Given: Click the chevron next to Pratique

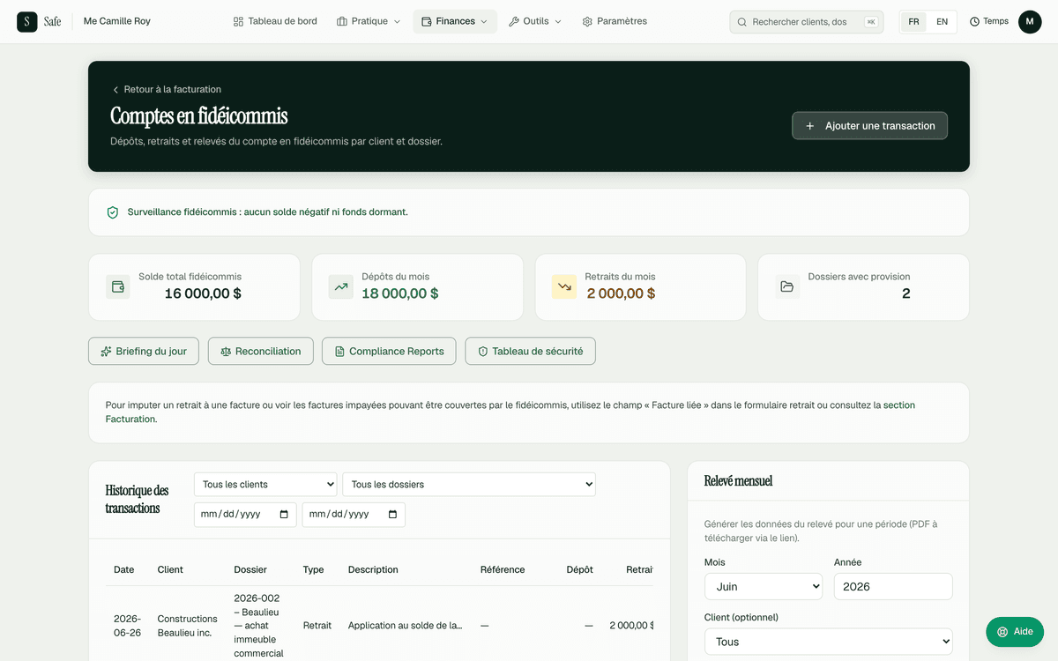Looking at the screenshot, I should pos(397,21).
